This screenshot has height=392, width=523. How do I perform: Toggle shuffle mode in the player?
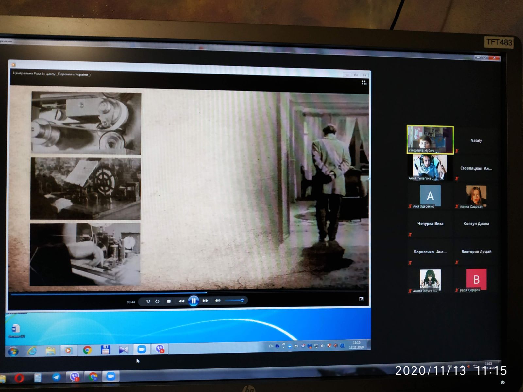pyautogui.click(x=148, y=302)
